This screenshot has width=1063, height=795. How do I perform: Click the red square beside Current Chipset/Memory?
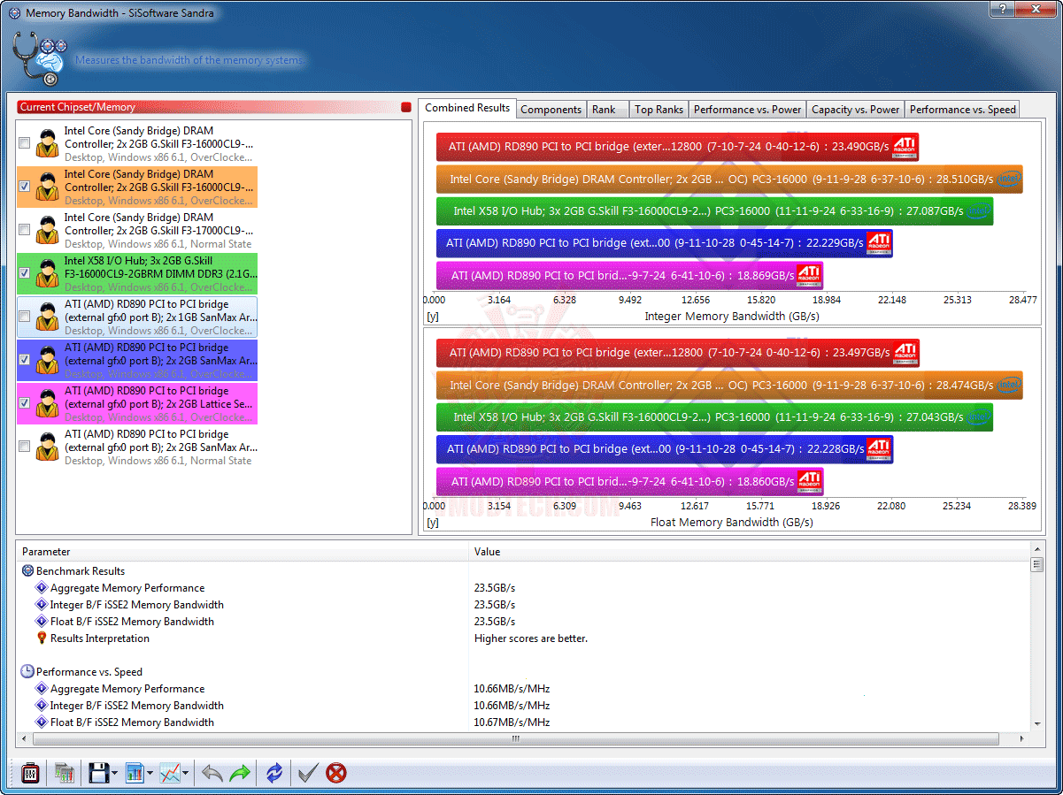tap(406, 107)
